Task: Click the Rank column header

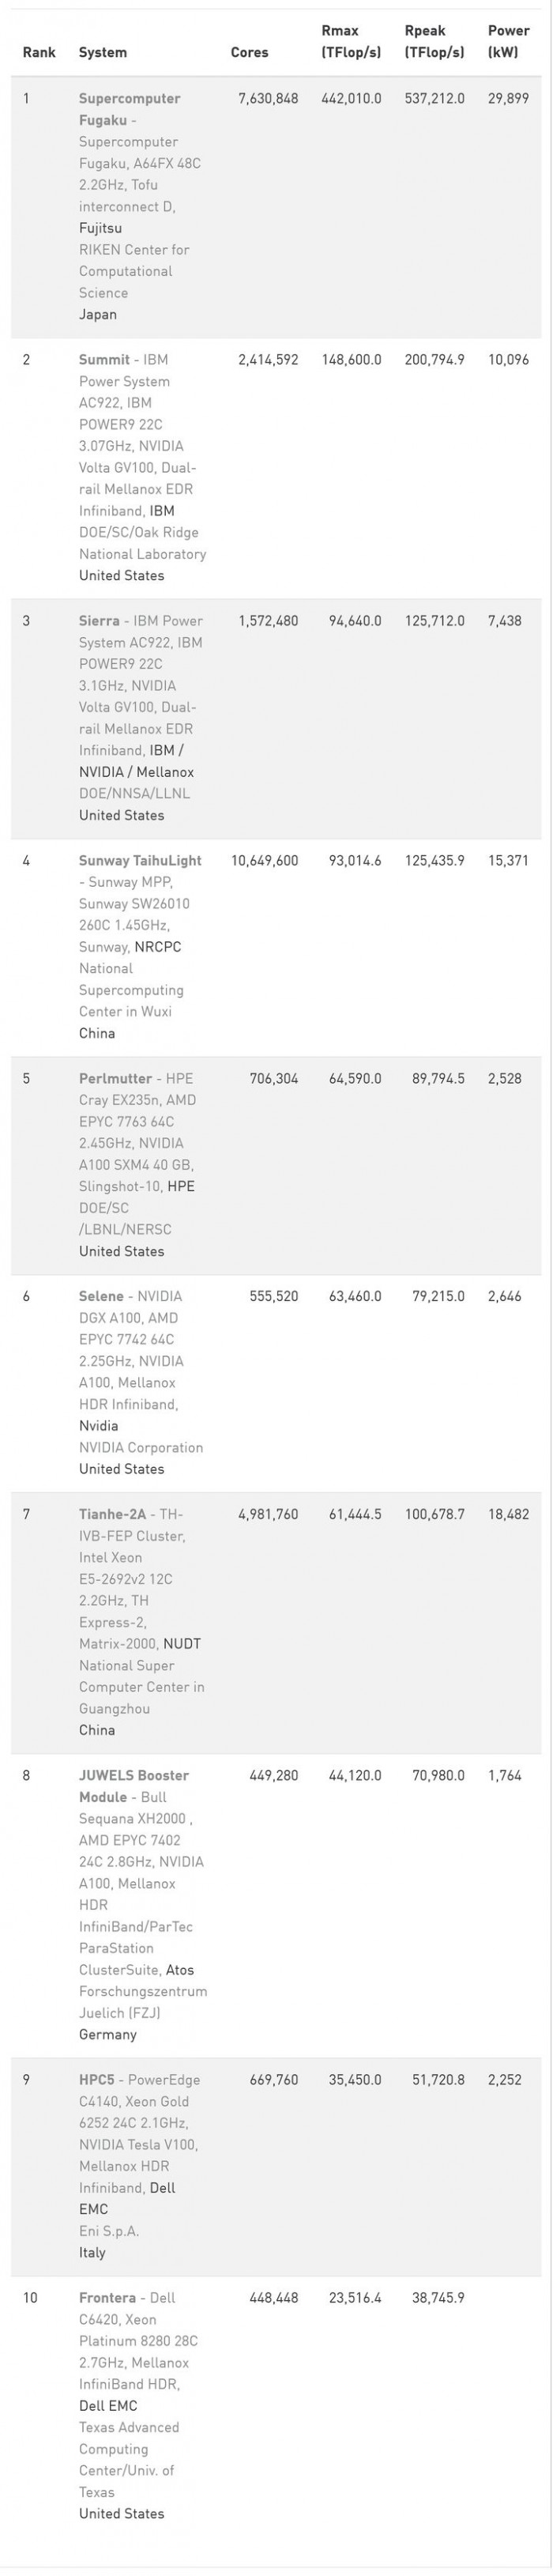Action: pos(39,53)
